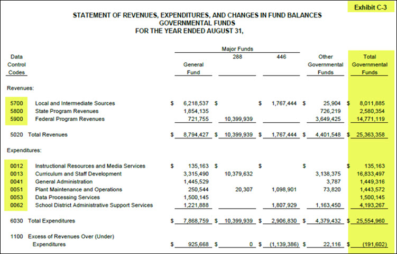Image resolution: width=397 pixels, height=254 pixels.
Task: Select data control code 5800
Action: coord(16,111)
